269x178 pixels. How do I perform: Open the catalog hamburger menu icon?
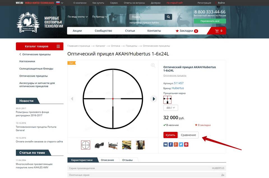[x=58, y=46]
